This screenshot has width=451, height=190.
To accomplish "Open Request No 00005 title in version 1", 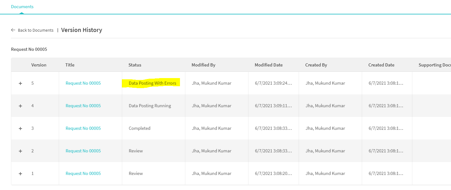I will [x=83, y=174].
